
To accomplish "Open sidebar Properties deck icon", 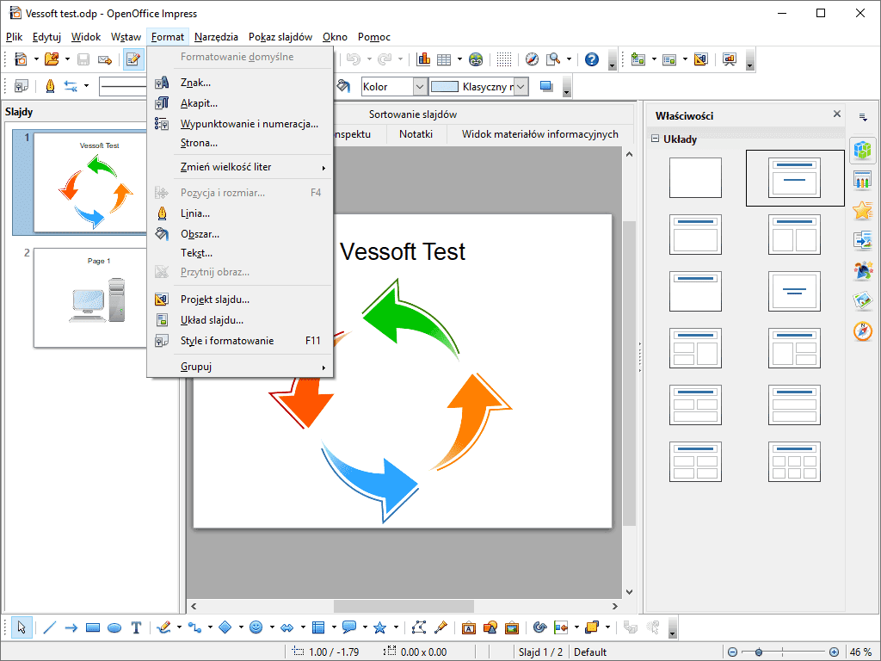I will coord(862,150).
